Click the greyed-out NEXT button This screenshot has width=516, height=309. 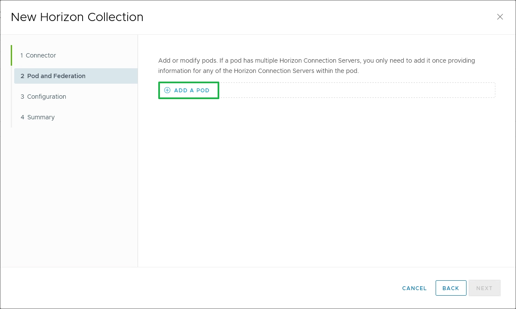tap(484, 288)
